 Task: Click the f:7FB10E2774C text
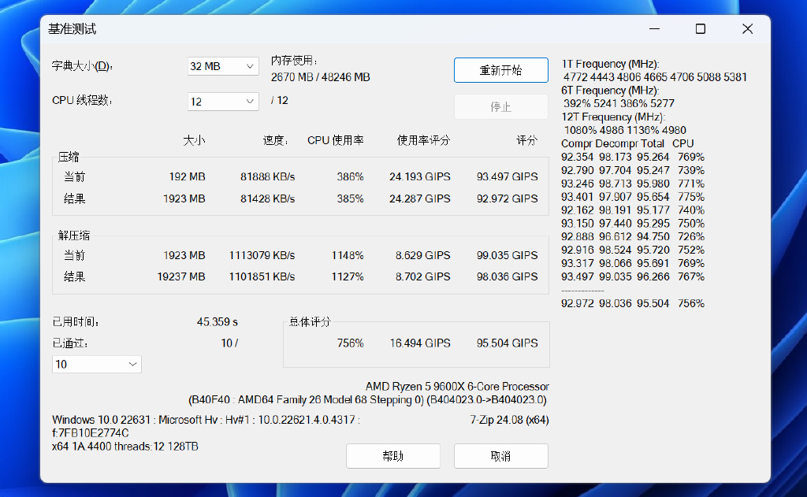click(91, 433)
